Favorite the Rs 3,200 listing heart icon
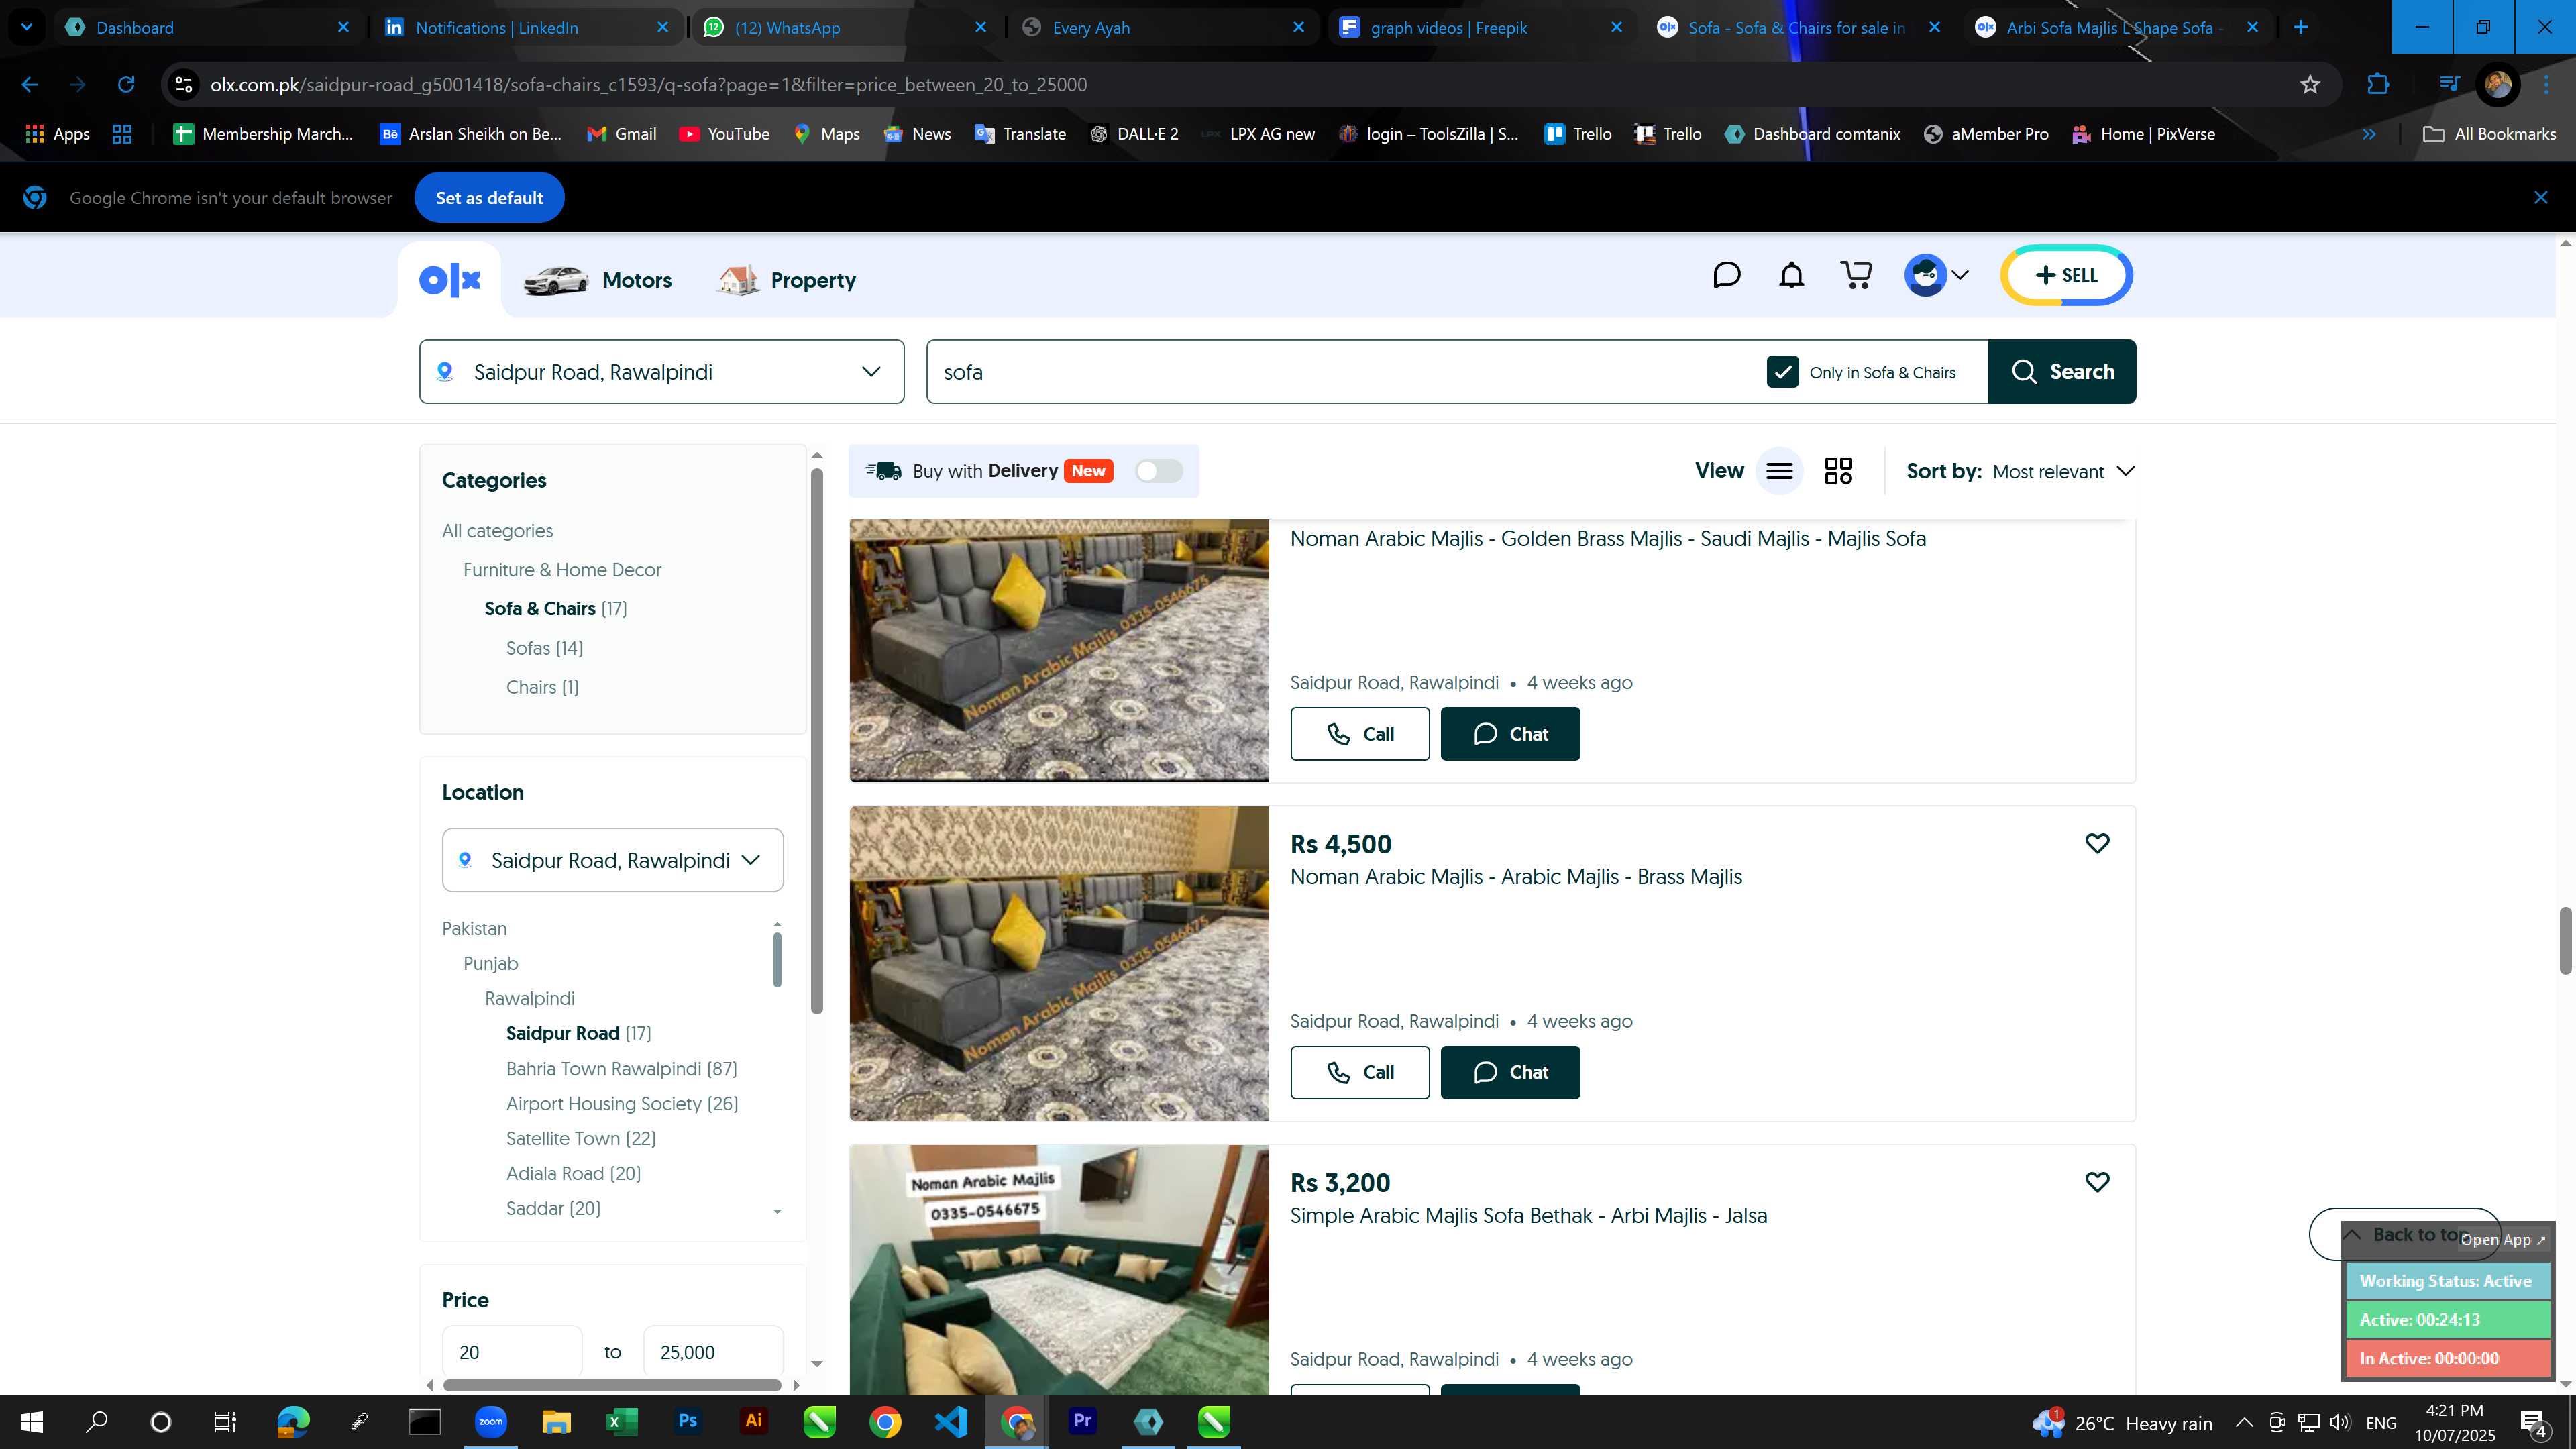The image size is (2576, 1449). (x=2097, y=1182)
